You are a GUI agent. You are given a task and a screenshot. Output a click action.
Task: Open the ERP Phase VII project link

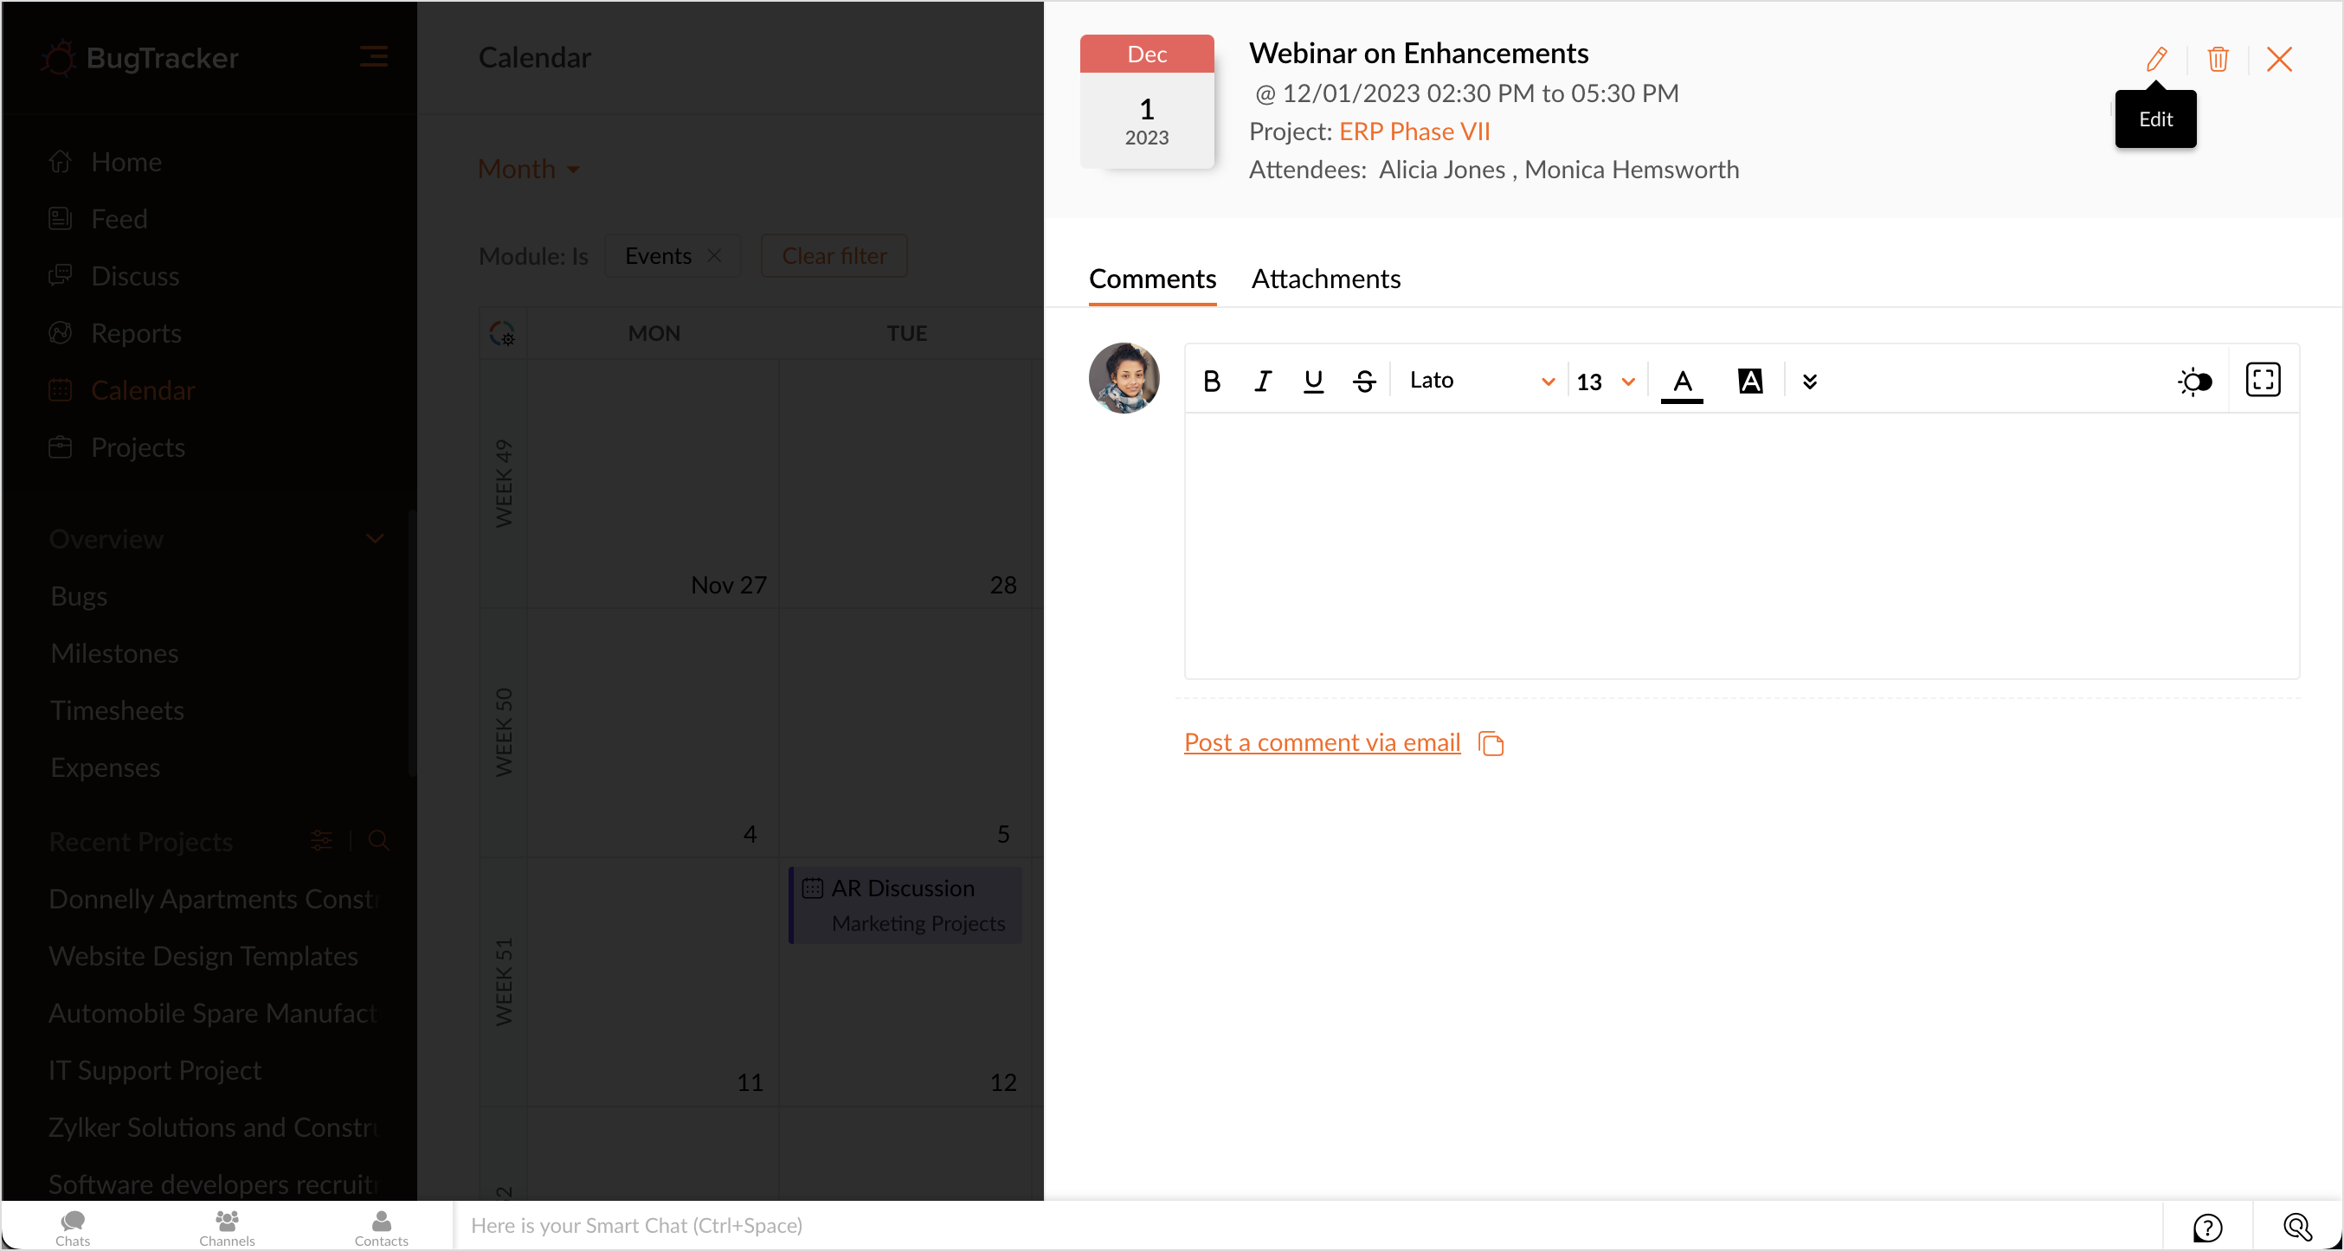1414,132
